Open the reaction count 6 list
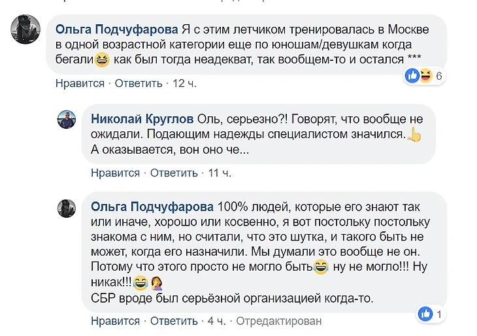Viewport: 477px width, 336px height. tap(439, 76)
